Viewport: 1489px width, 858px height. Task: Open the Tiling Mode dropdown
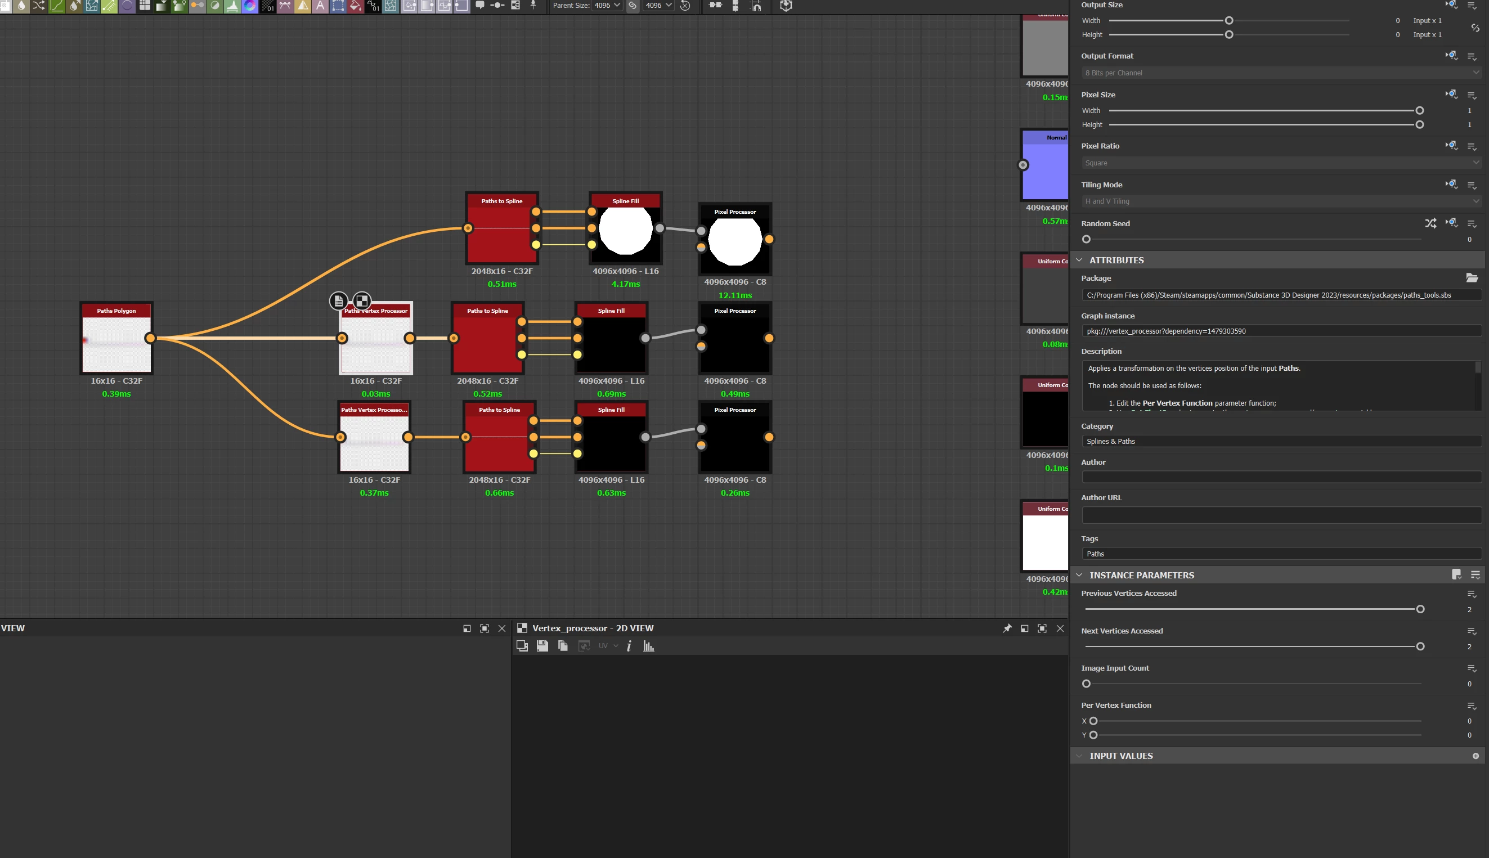(x=1281, y=201)
